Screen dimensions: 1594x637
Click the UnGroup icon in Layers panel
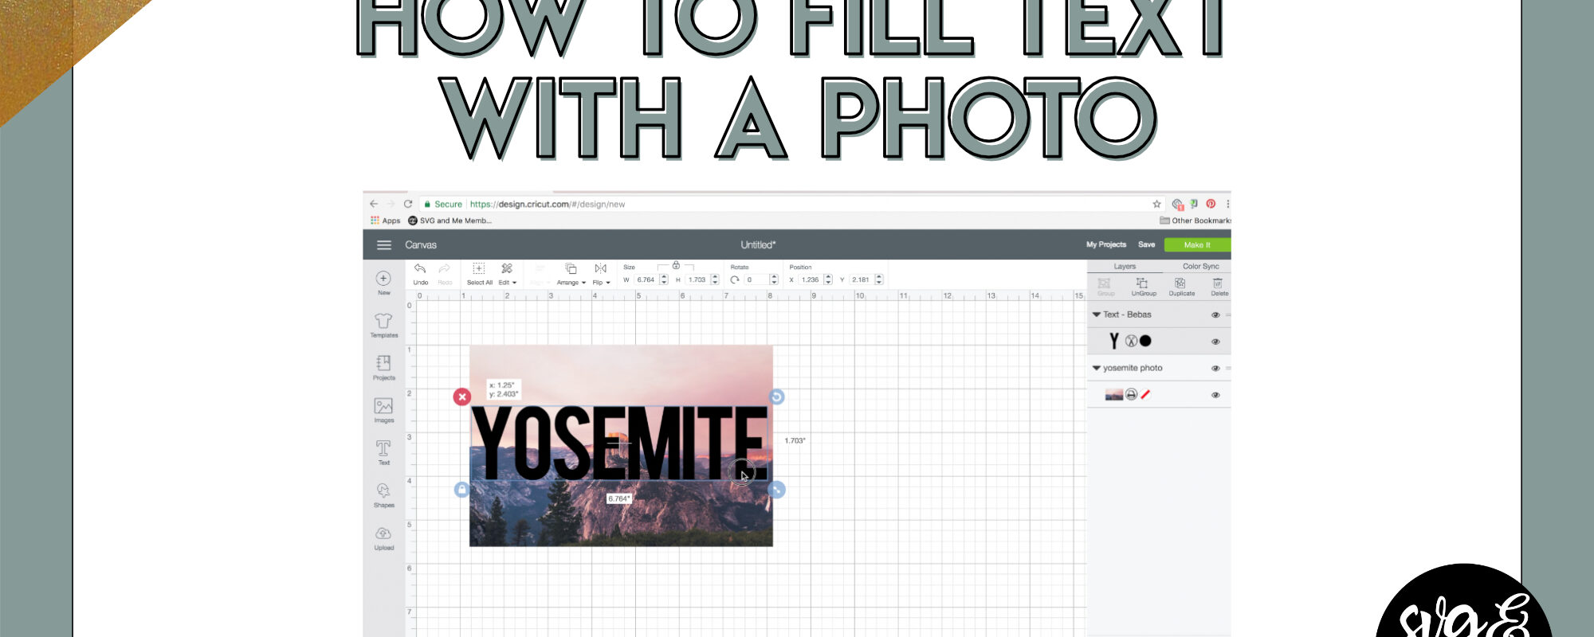1143,283
